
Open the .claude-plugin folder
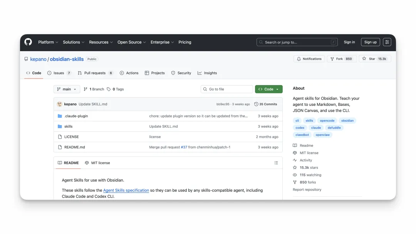[x=76, y=116]
